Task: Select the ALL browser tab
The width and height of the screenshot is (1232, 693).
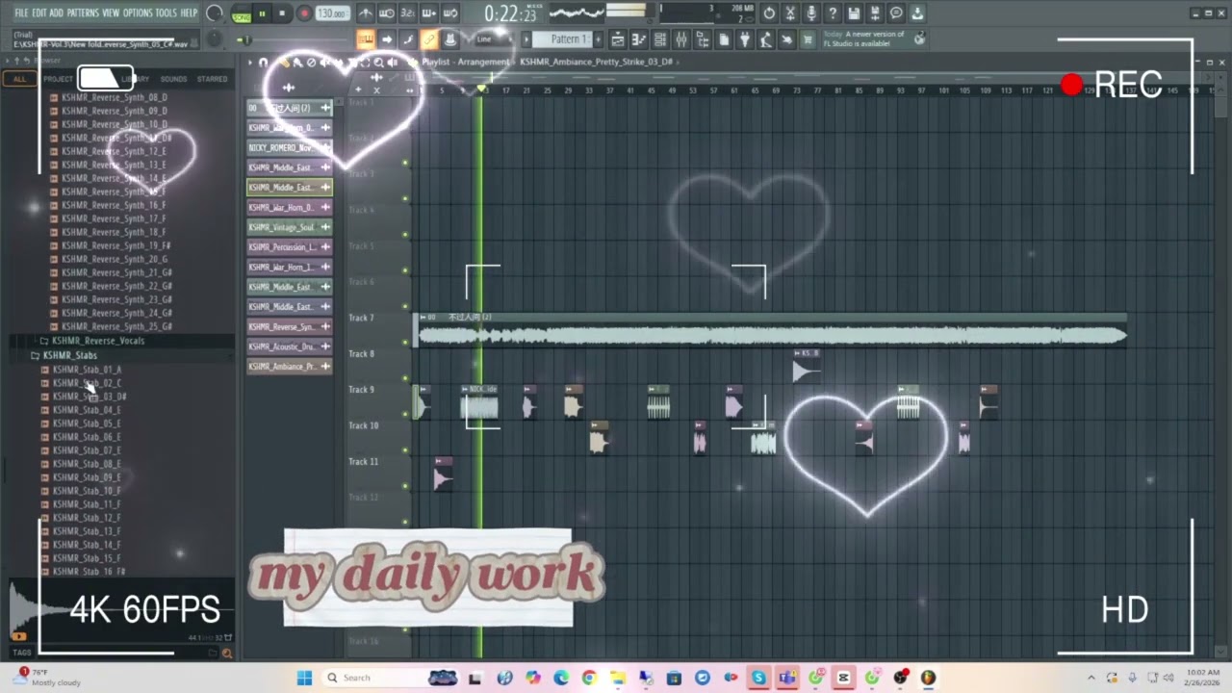Action: click(x=19, y=79)
